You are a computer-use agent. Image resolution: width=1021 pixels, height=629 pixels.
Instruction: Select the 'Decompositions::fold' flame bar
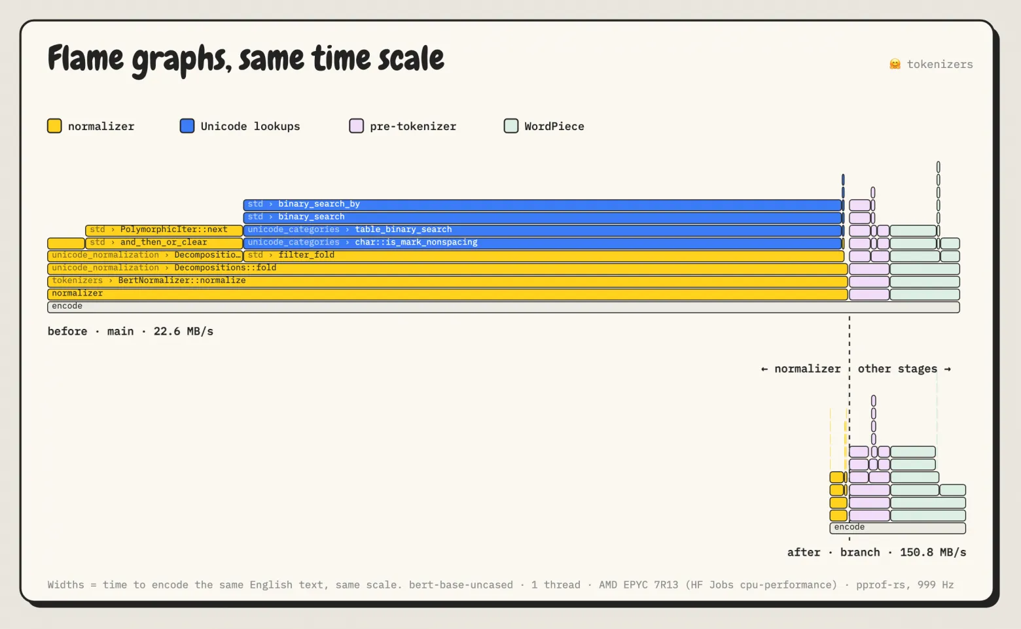(x=448, y=269)
